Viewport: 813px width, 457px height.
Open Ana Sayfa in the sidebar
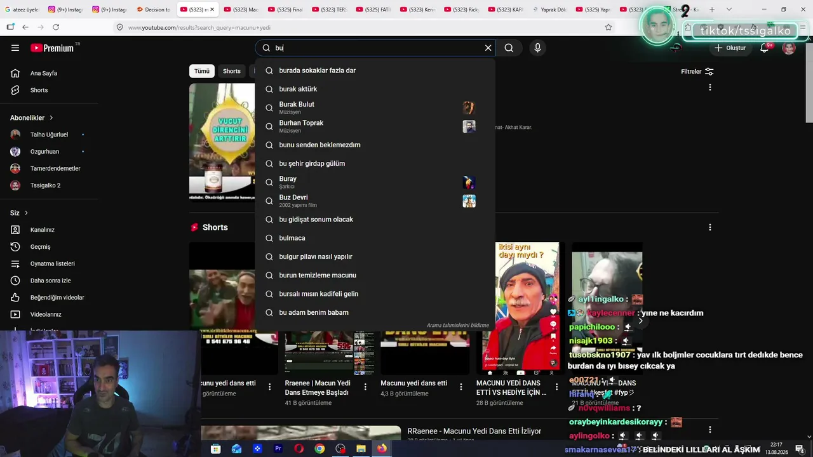coord(43,73)
